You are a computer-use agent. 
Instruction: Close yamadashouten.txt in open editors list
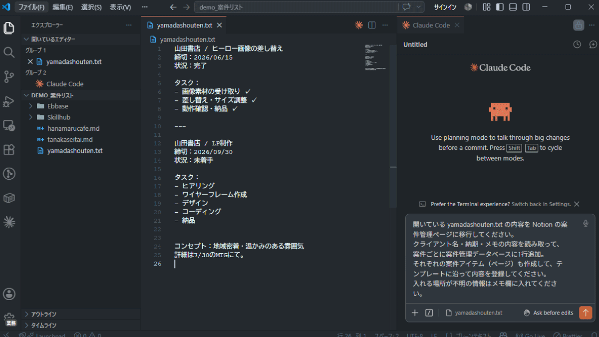(30, 62)
